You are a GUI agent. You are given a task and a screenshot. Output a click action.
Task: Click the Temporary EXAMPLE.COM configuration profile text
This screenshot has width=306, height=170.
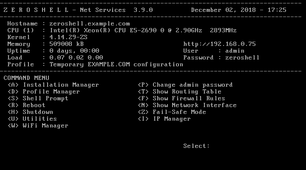pyautogui.click(x=116, y=65)
